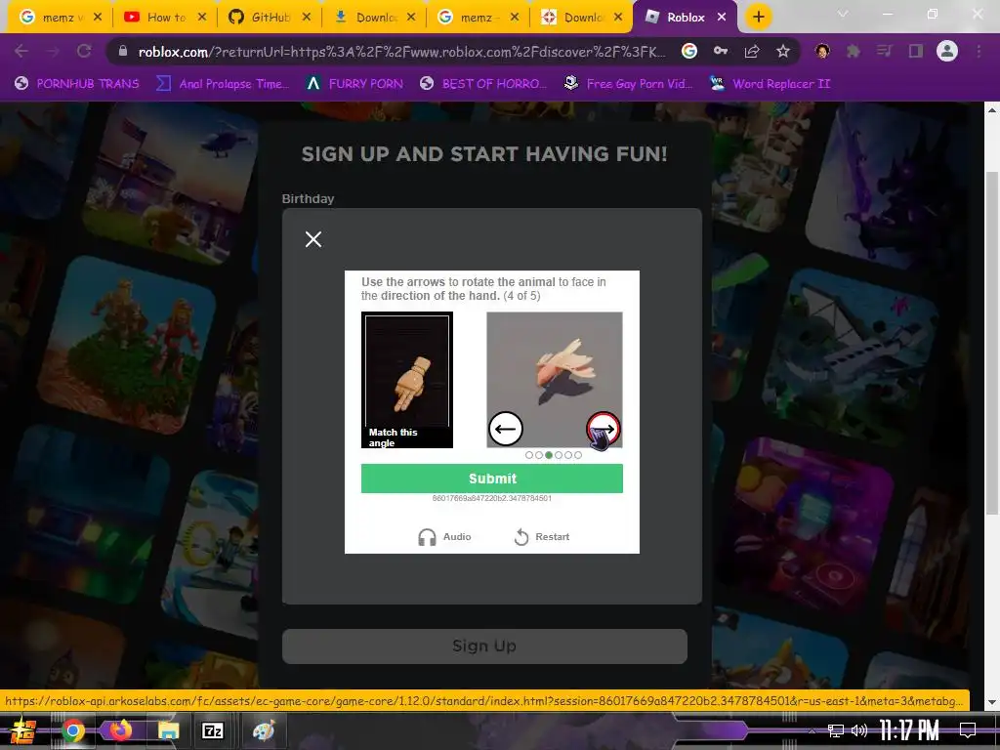Open the 'Word Replacer II' bookmark
This screenshot has height=750, width=1000.
point(770,84)
